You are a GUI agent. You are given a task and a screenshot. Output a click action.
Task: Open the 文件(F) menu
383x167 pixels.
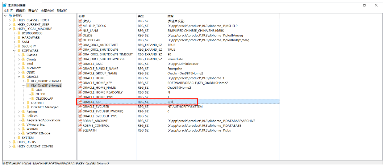click(9, 11)
